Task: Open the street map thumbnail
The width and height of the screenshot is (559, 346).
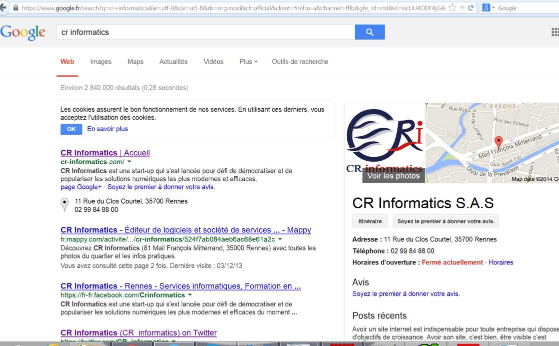Action: 492,143
